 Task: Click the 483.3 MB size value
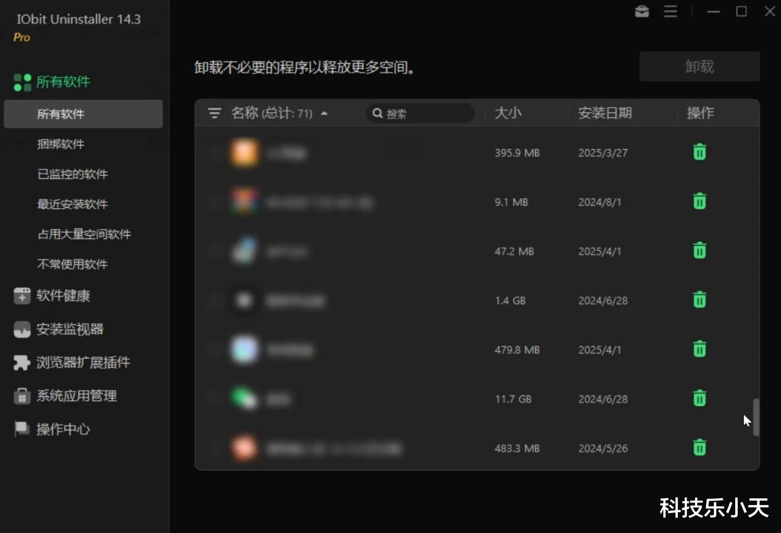click(517, 449)
